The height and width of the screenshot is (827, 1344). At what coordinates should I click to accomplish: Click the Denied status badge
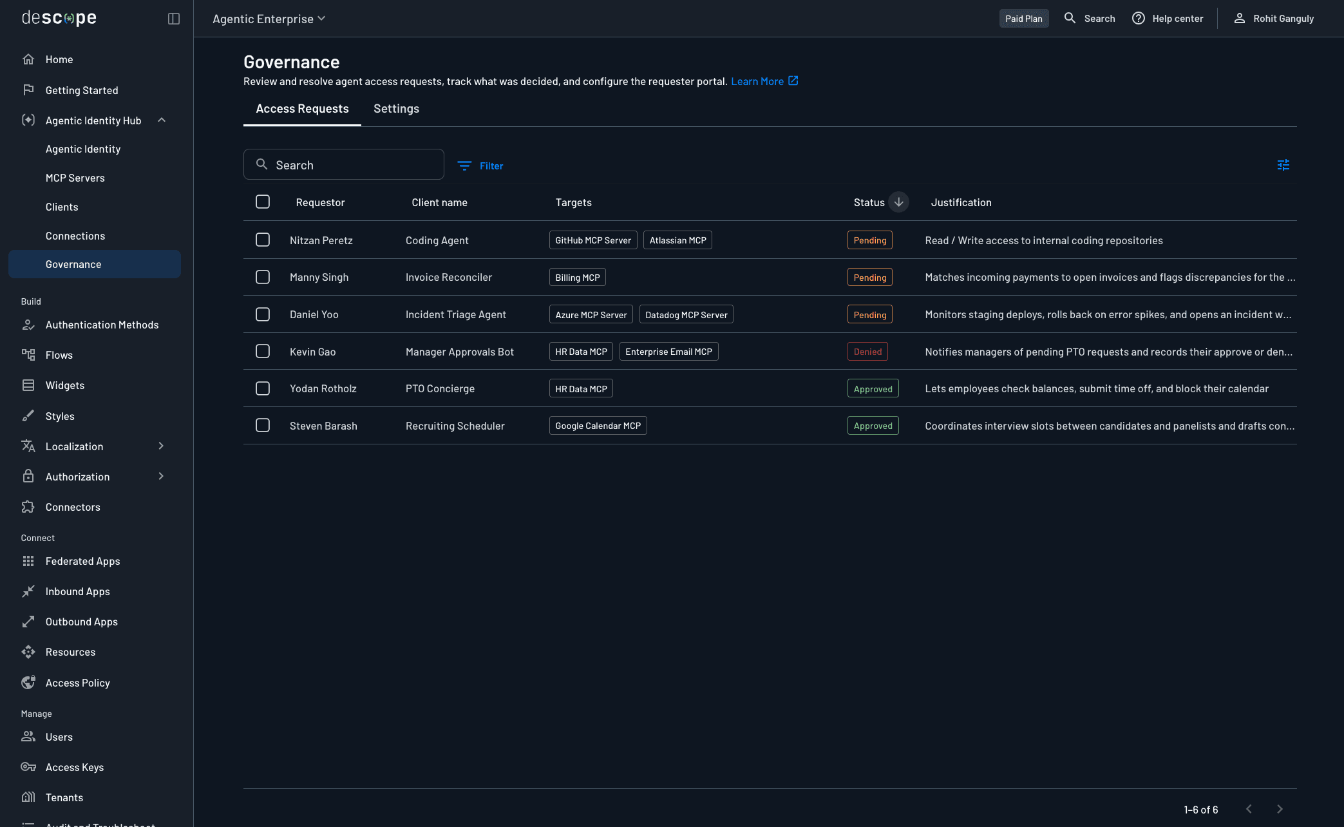(867, 352)
